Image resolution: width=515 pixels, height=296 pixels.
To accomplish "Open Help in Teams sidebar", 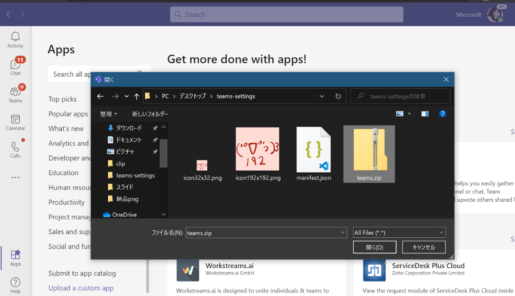I will click(15, 285).
